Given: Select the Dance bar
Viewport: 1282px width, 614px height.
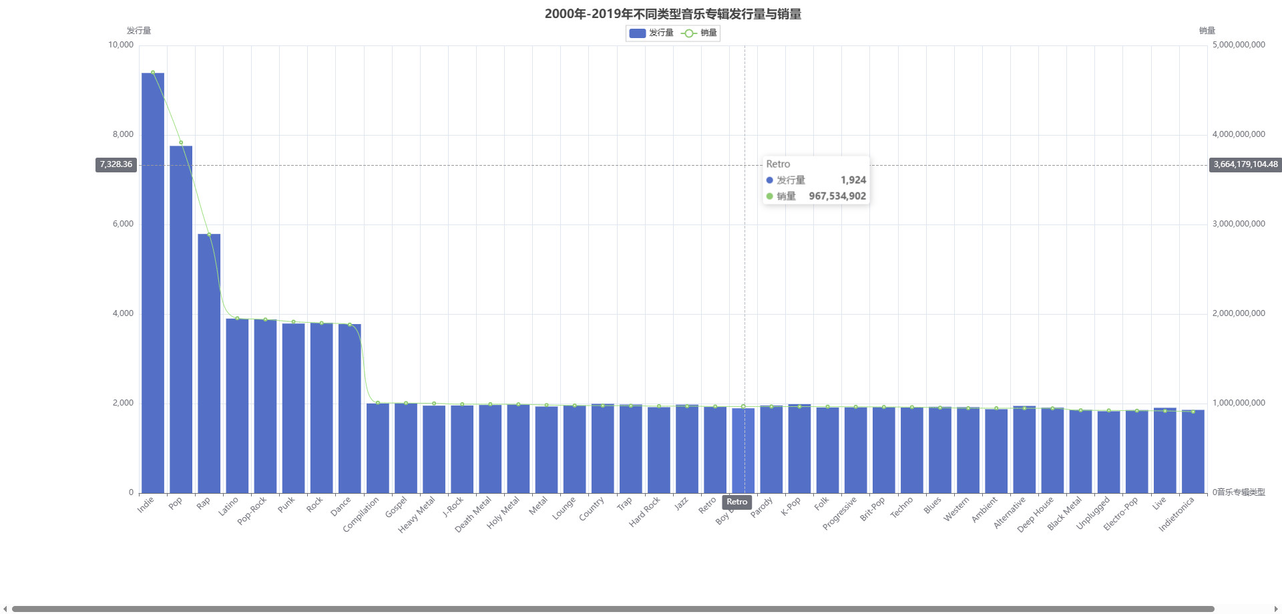Looking at the screenshot, I should coord(349,409).
